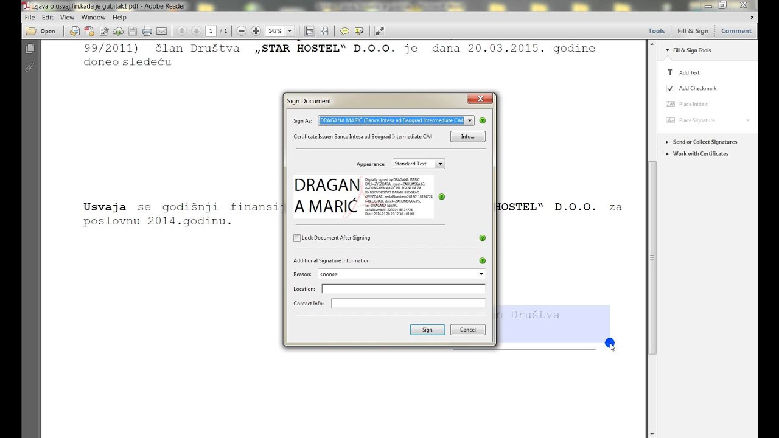
Task: Click the page number input field
Action: pos(211,31)
